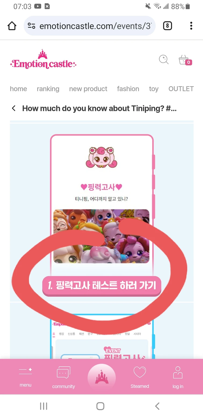Open the site settings icon in address bar
This screenshot has height=418, width=203.
pos(31,26)
